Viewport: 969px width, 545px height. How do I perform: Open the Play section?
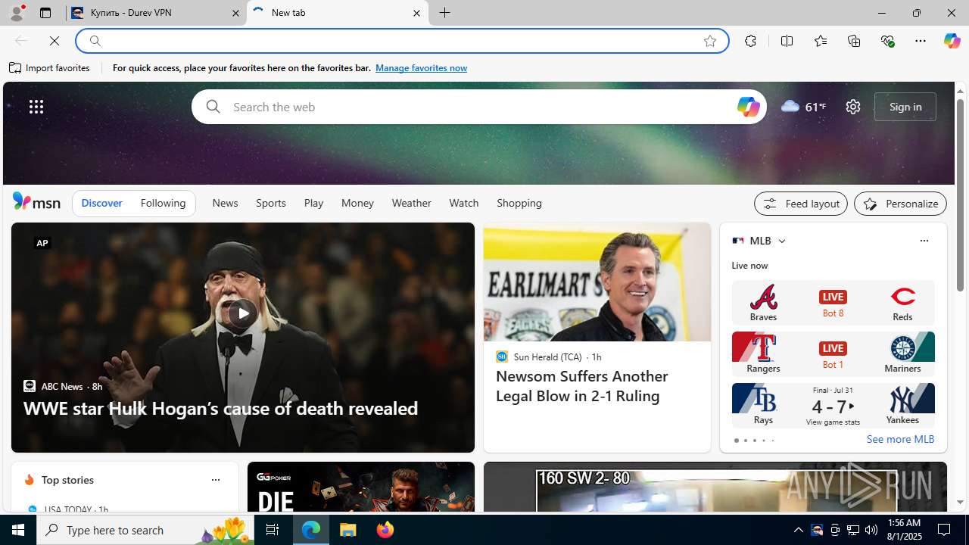(313, 203)
